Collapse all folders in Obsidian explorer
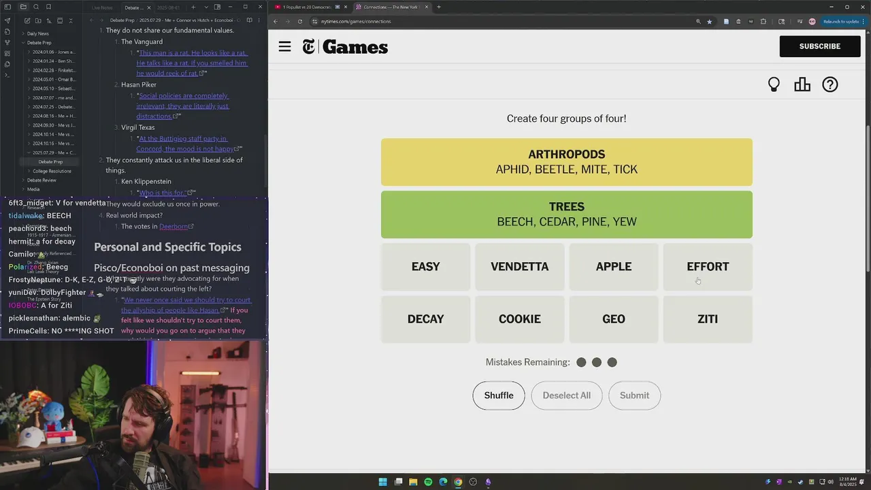Viewport: 871px width, 490px height. pos(71,20)
